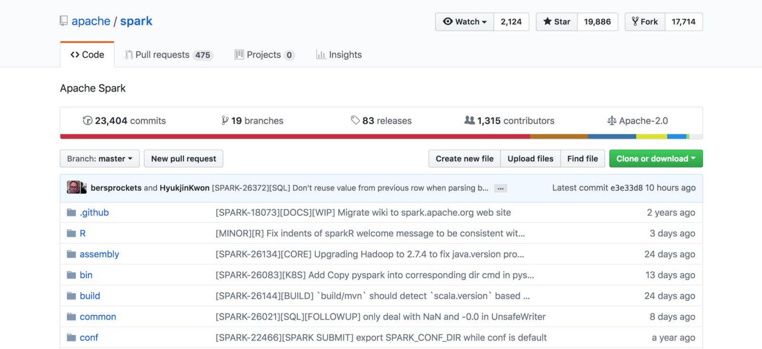762x349 pixels.
Task: Open the build folder name link
Action: [90, 296]
